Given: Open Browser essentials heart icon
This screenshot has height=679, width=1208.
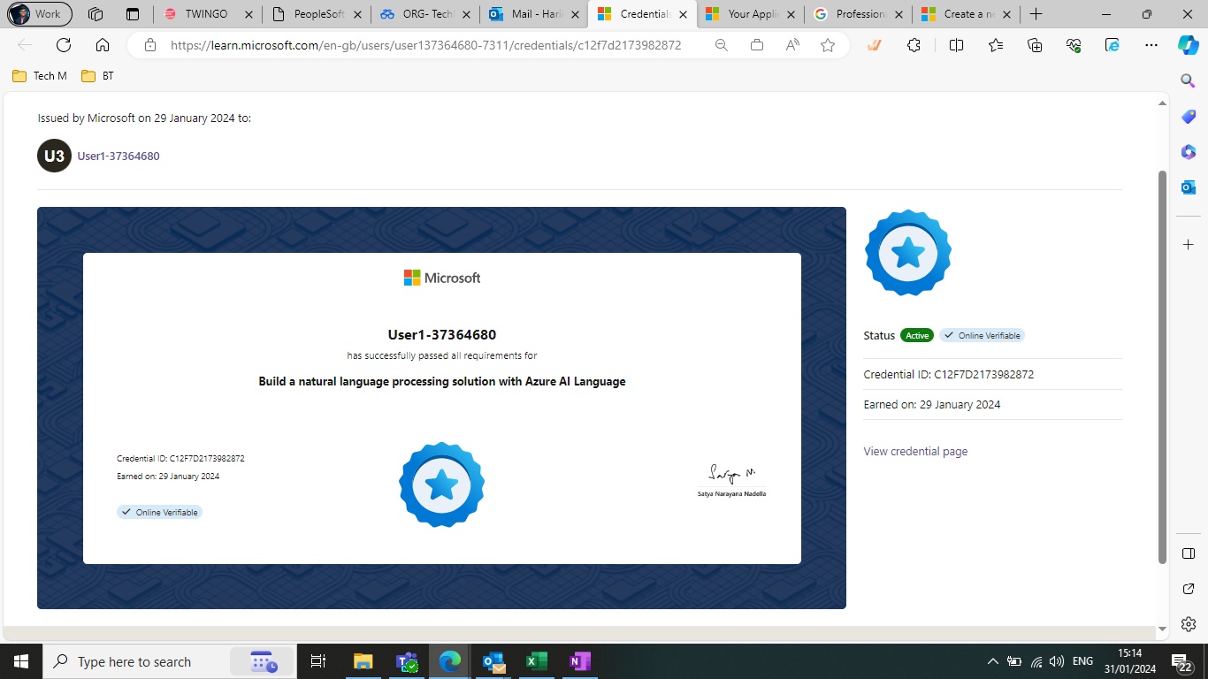Looking at the screenshot, I should [x=1074, y=45].
